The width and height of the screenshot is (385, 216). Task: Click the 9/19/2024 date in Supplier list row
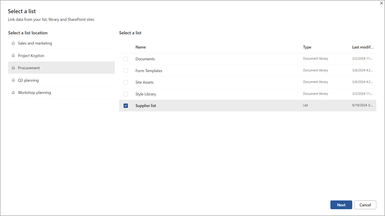click(362, 105)
